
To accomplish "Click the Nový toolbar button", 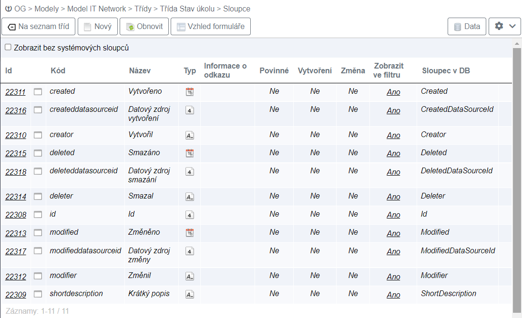I will click(x=97, y=27).
